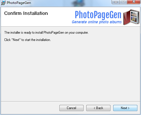The width and height of the screenshot is (141, 115).
Task: Close the installer with the red X
Action: pos(134,2)
